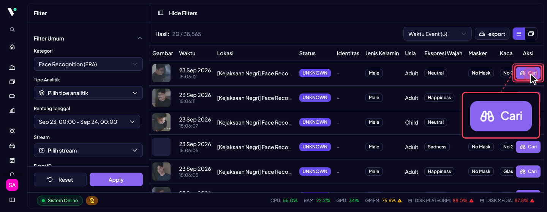Open the bar chart analytics sidebar icon

click(x=12, y=111)
